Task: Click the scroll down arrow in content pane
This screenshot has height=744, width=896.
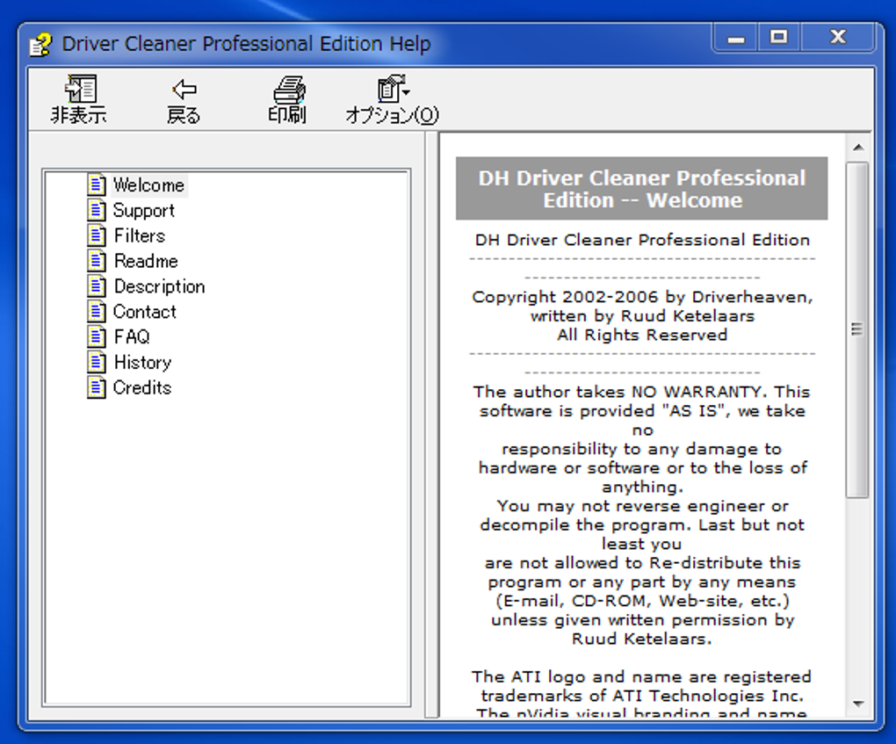Action: tap(857, 704)
